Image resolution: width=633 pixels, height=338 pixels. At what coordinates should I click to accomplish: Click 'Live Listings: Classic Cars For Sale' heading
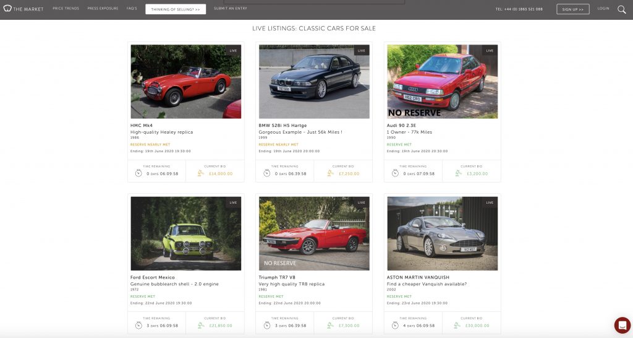click(314, 28)
